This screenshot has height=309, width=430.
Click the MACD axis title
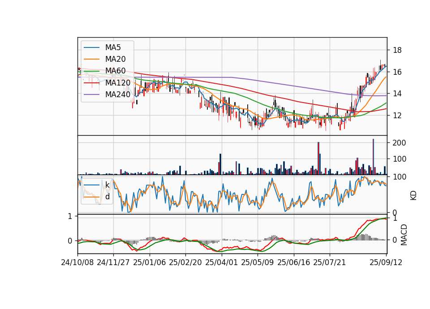coord(404,235)
